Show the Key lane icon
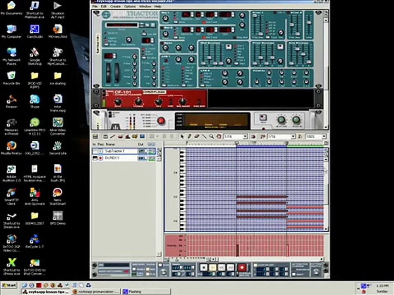The height and width of the screenshot is (295, 394). pos(105,136)
